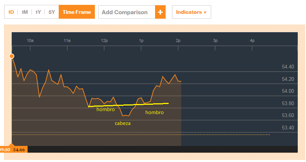Click the left hombro annotation label
Image resolution: width=306 pixels, height=162 pixels.
click(x=106, y=110)
